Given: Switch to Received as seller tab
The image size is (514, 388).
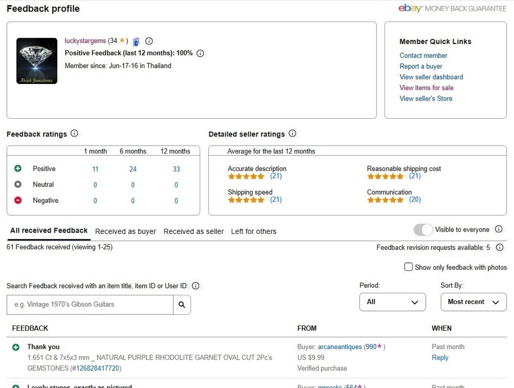Looking at the screenshot, I should pyautogui.click(x=194, y=231).
